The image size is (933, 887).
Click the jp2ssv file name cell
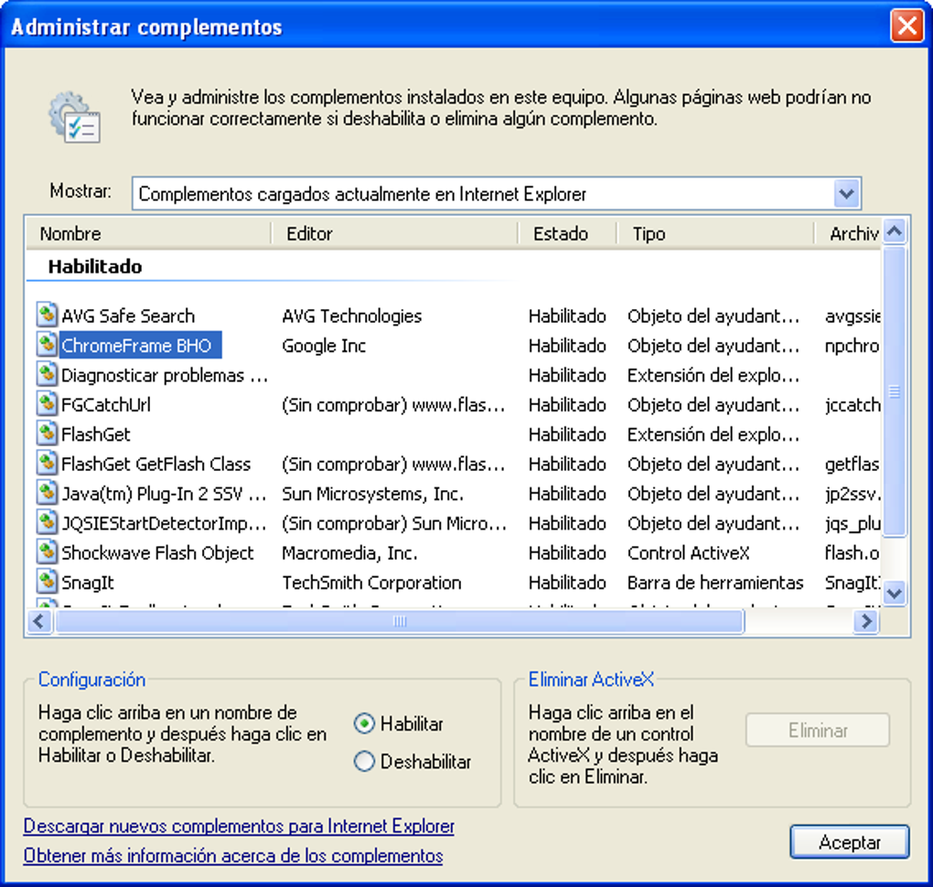coord(853,494)
